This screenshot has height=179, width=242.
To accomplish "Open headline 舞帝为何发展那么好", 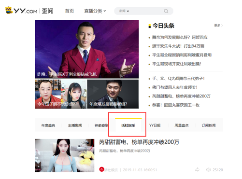I will point(180,37).
